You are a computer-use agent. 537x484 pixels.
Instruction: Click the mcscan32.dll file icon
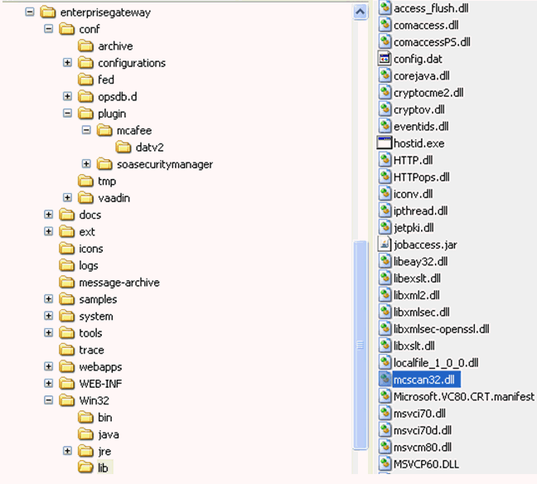385,380
